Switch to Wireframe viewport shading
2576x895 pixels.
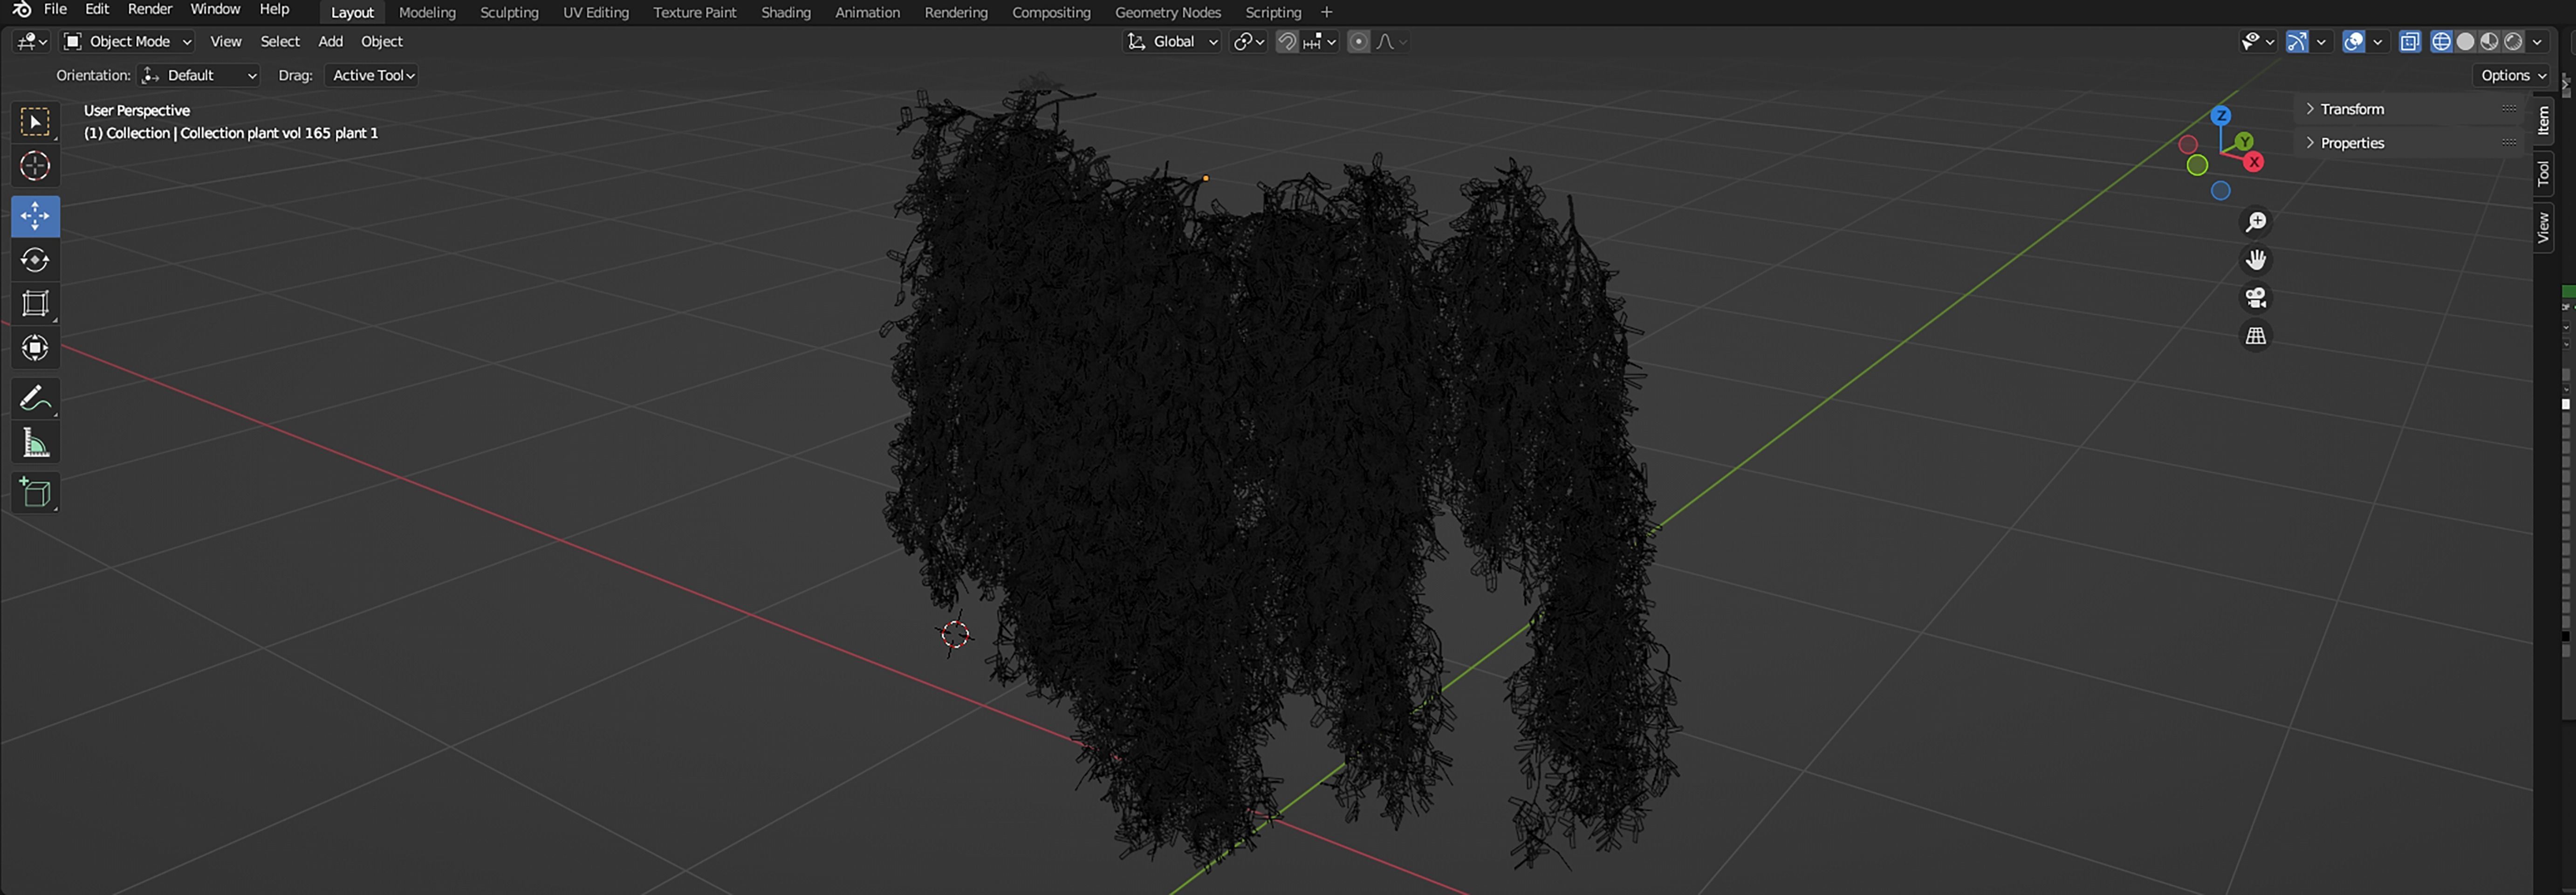[x=2442, y=41]
